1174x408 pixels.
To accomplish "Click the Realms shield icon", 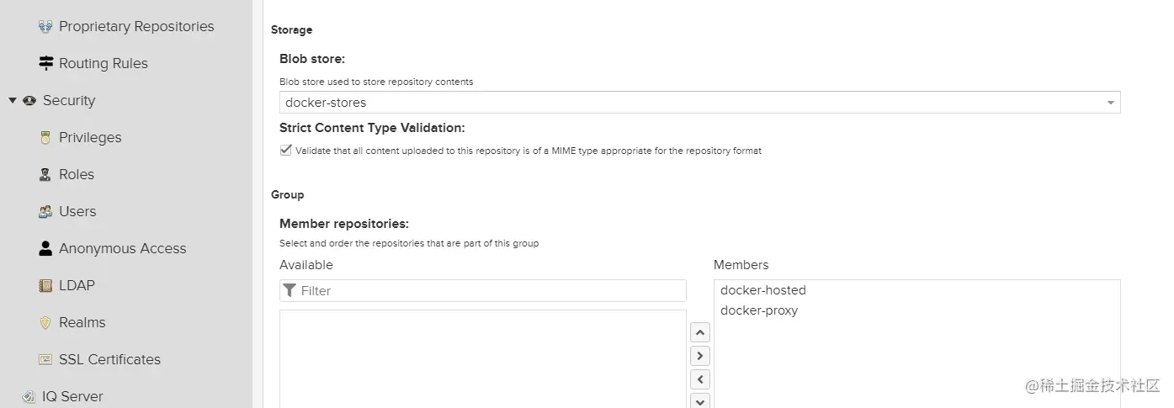I will (x=45, y=323).
